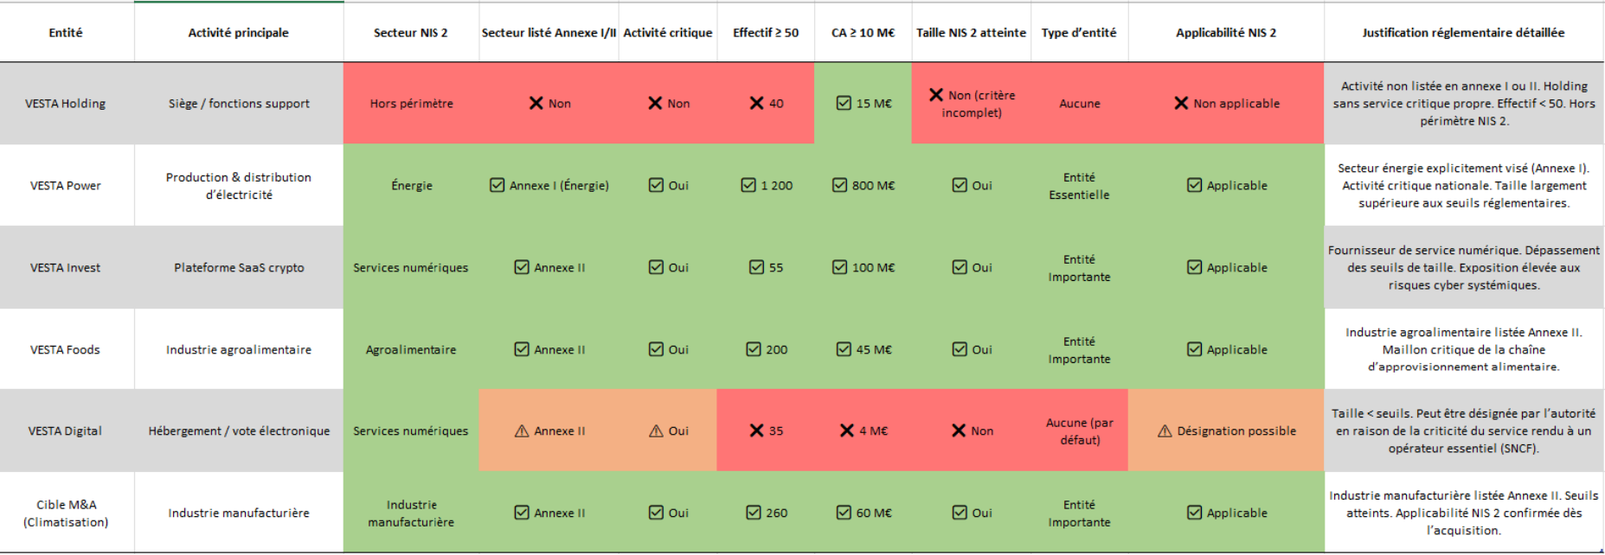This screenshot has height=555, width=1605.
Task: Select the Plateforme SaaS crypto cell
Action: pyautogui.click(x=239, y=267)
